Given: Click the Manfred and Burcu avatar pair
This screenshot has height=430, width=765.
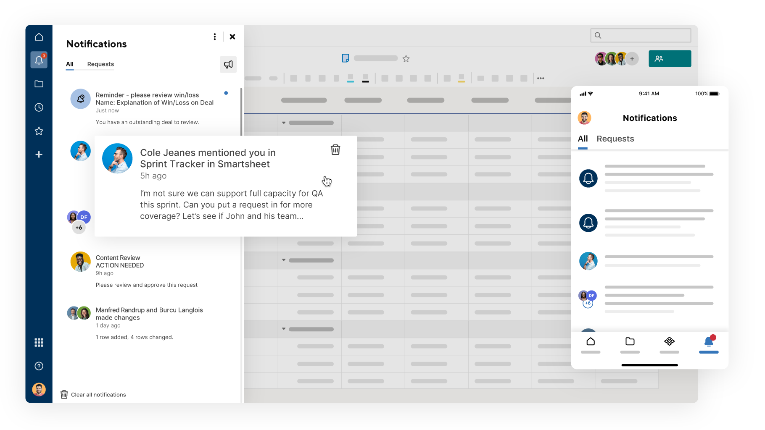Looking at the screenshot, I should pos(79,313).
